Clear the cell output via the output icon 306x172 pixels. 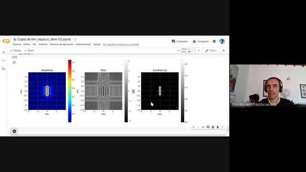[x=14, y=63]
